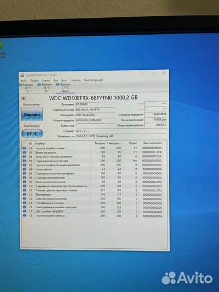
Task: Click the CrystalDiskInfo title bar app icon
Action: click(x=22, y=75)
